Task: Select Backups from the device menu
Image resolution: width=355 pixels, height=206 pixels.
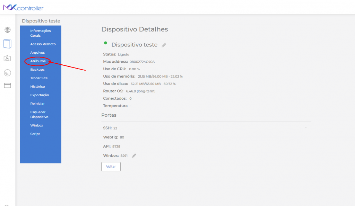Action: pyautogui.click(x=37, y=69)
